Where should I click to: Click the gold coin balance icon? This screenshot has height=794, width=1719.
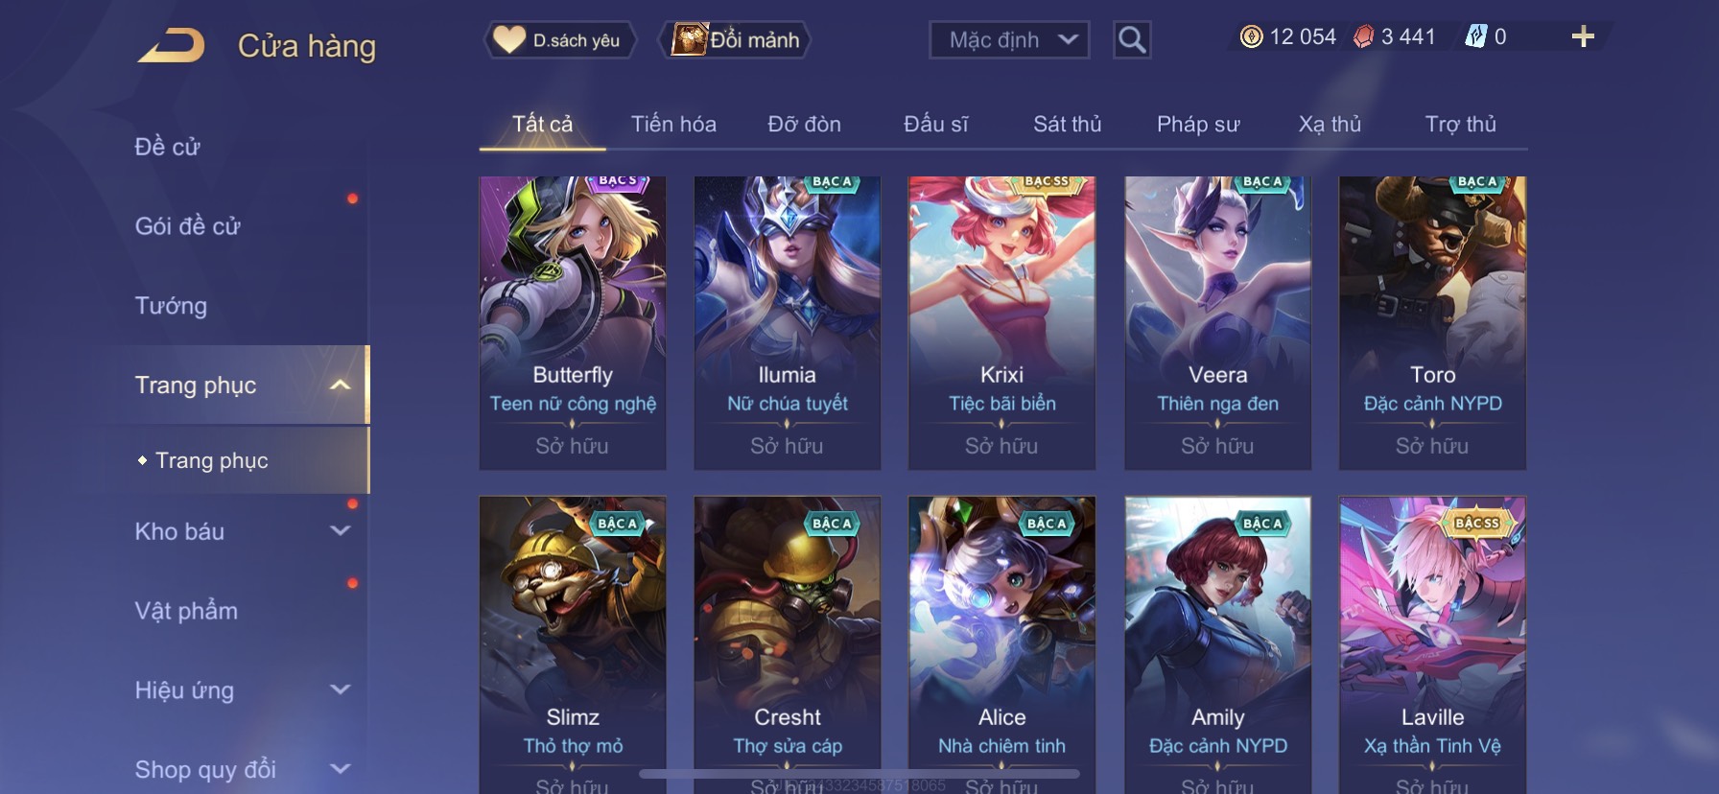click(1251, 36)
